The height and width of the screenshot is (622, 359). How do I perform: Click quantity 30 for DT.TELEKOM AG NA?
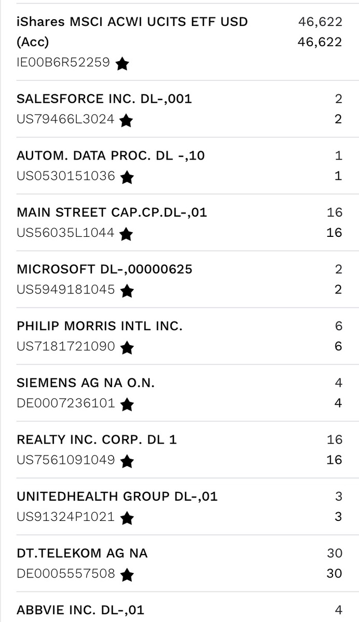tap(335, 554)
